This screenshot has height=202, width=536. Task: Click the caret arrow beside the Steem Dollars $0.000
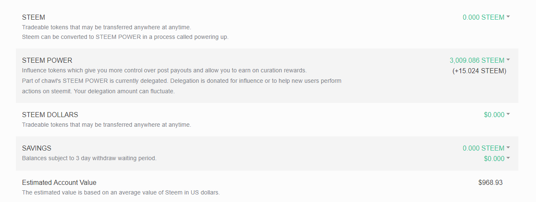[508, 114]
